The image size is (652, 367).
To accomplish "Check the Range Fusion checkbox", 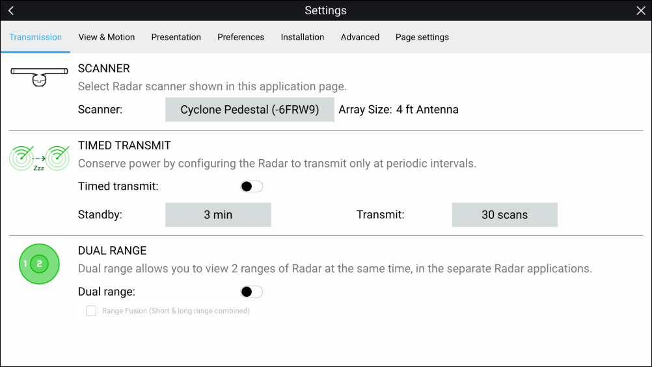I will click(x=91, y=311).
